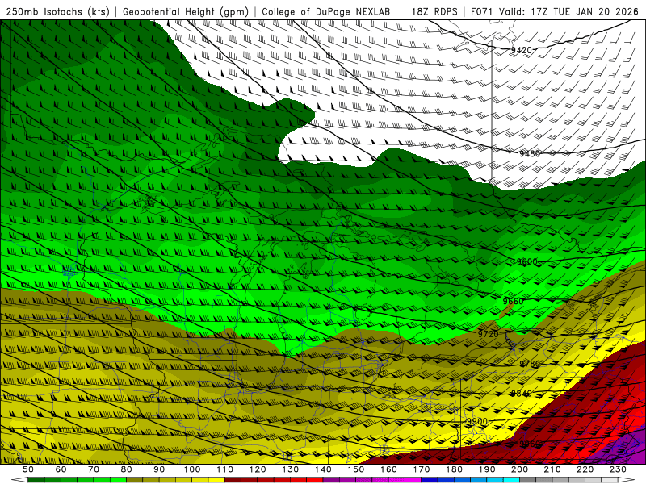This screenshot has height=484, width=646.
Task: Click the 140 value on the color scale
Action: coord(323,469)
